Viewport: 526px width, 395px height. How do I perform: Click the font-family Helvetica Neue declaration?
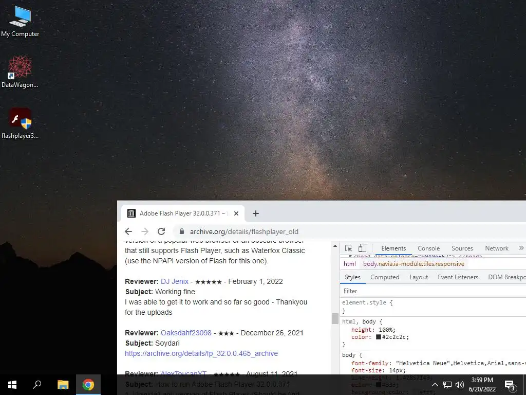(x=439, y=363)
